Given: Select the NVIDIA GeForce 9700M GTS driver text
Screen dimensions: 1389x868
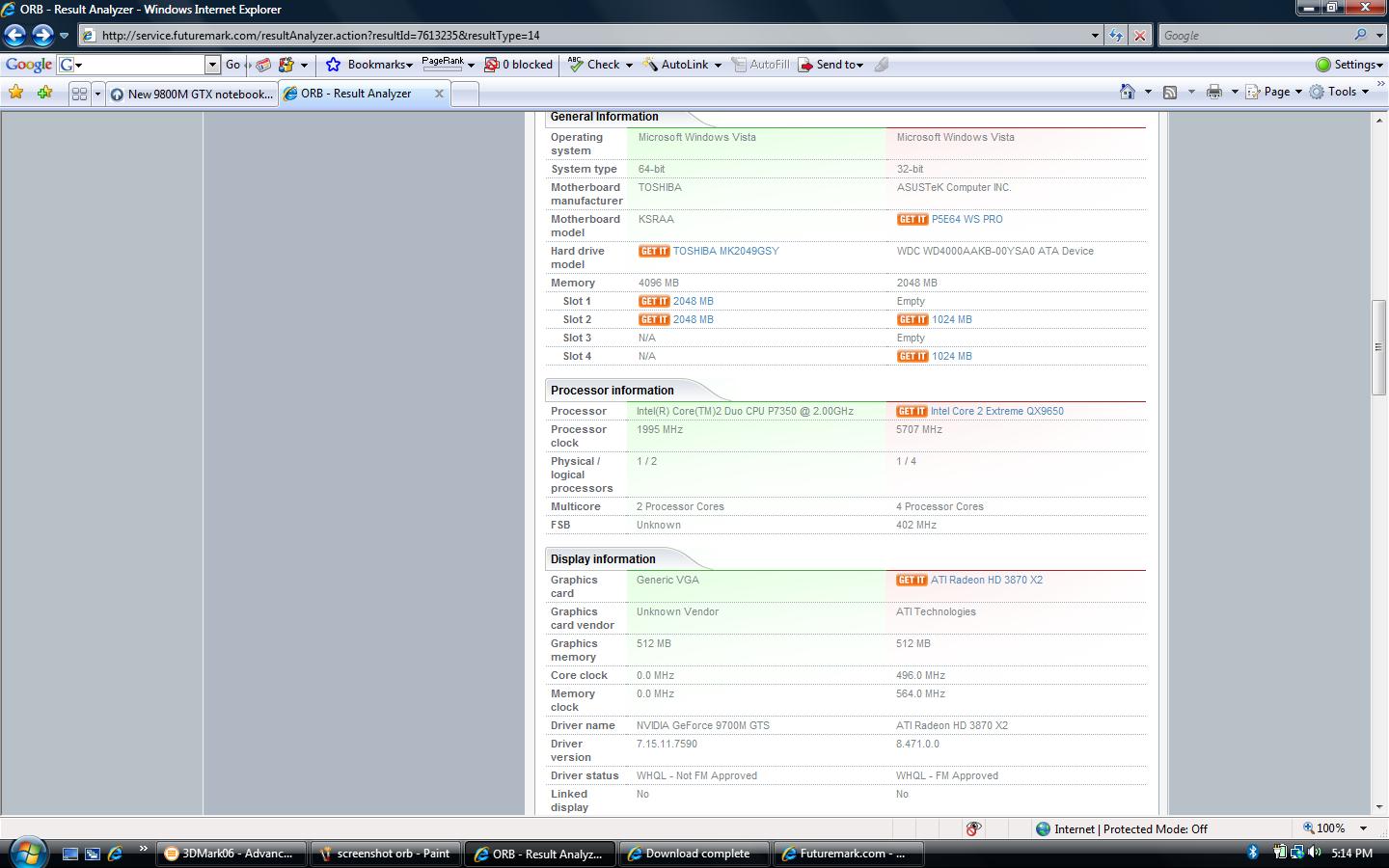Looking at the screenshot, I should [x=702, y=725].
